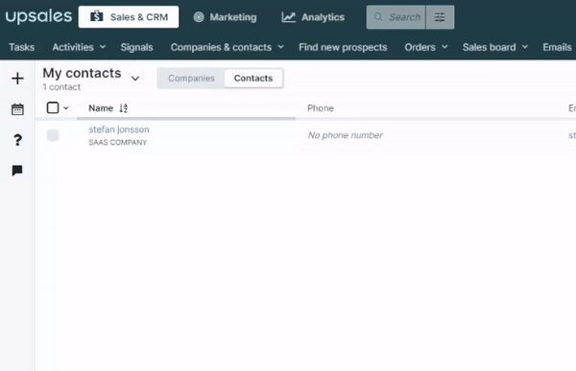Click the My contacts title
576x371 pixels.
coord(82,73)
